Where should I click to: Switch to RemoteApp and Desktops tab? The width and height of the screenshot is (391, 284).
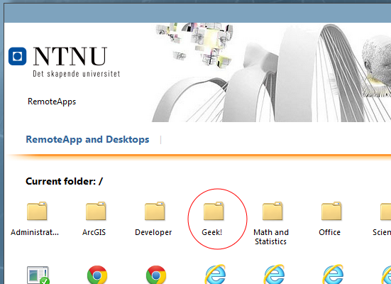click(x=87, y=139)
